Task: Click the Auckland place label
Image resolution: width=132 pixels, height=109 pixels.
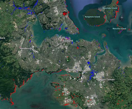Action: (x=68, y=41)
